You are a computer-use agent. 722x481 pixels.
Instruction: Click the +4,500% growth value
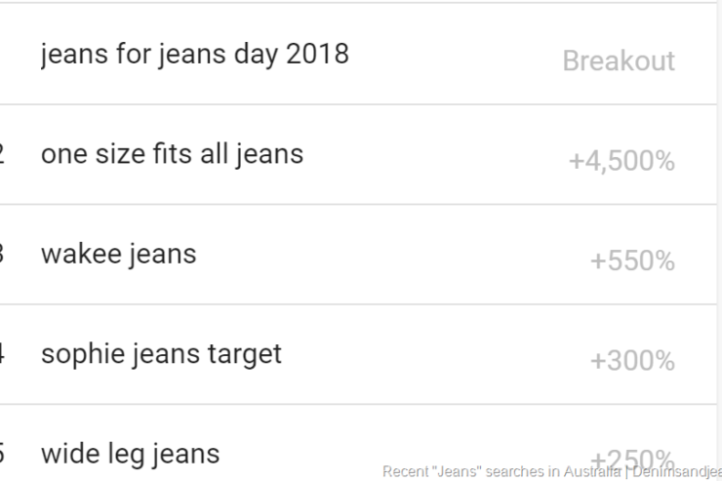pos(622,161)
